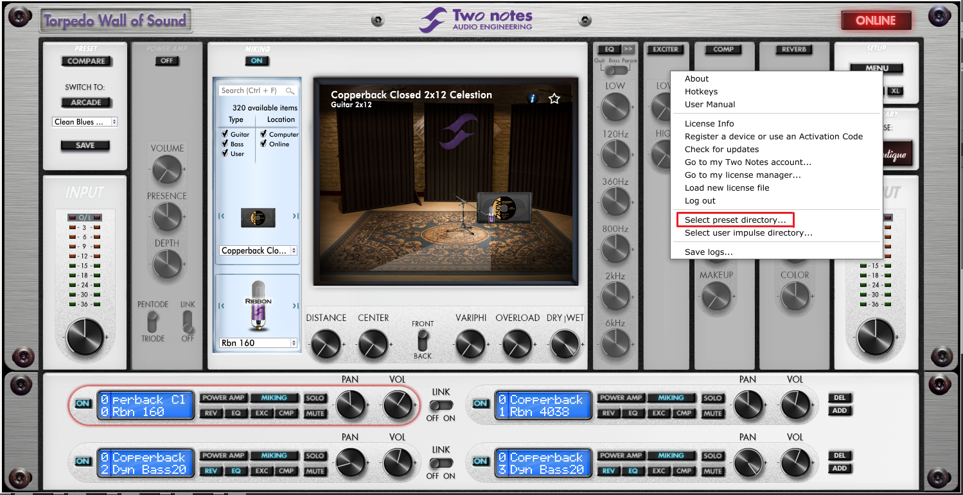Click the INPUT level knob
Viewport: 963px width, 495px height.
coord(85,336)
